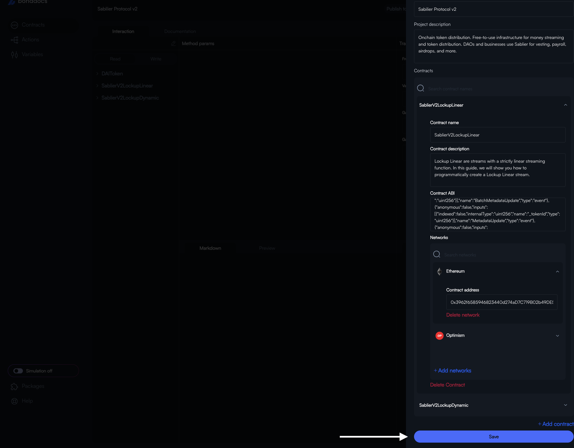
Task: Select the Write methods tab
Action: 156,59
